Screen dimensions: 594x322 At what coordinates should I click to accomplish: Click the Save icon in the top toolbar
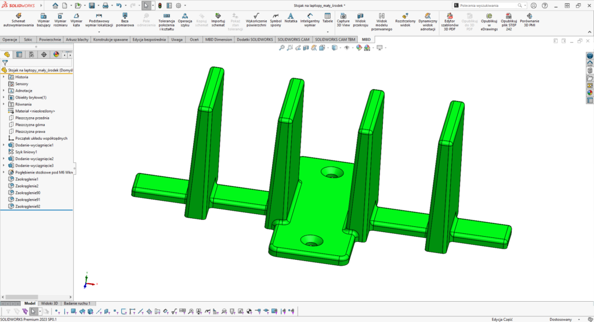point(91,5)
